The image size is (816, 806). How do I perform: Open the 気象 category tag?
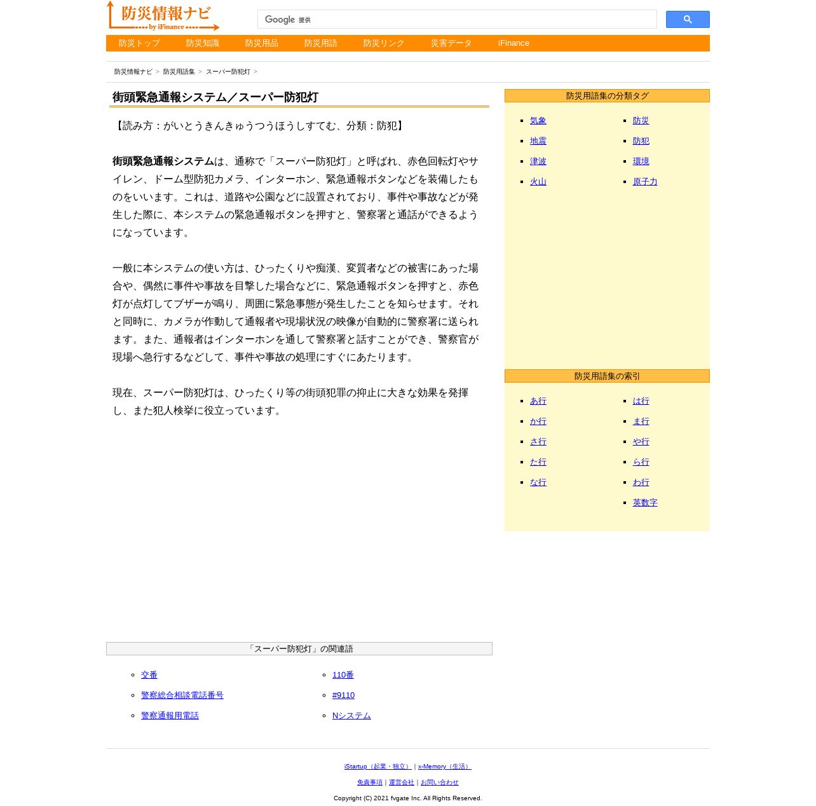coord(538,121)
